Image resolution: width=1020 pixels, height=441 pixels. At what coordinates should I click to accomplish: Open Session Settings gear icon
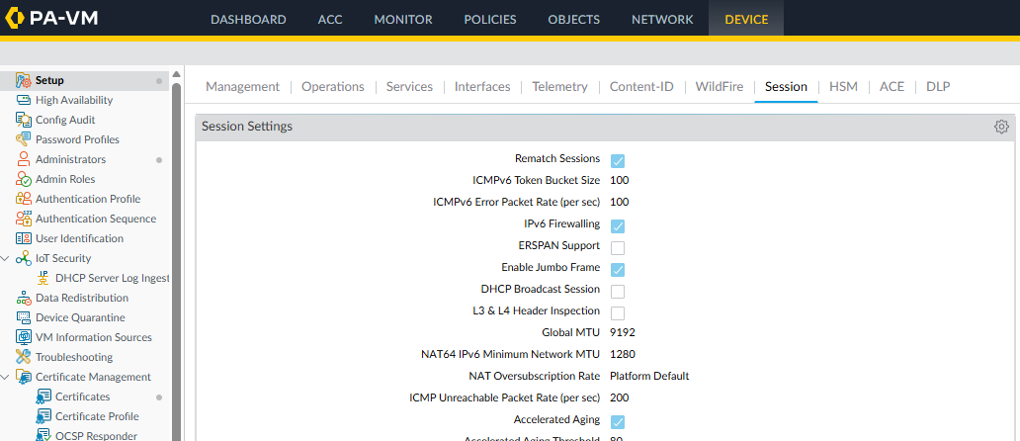click(x=1001, y=127)
